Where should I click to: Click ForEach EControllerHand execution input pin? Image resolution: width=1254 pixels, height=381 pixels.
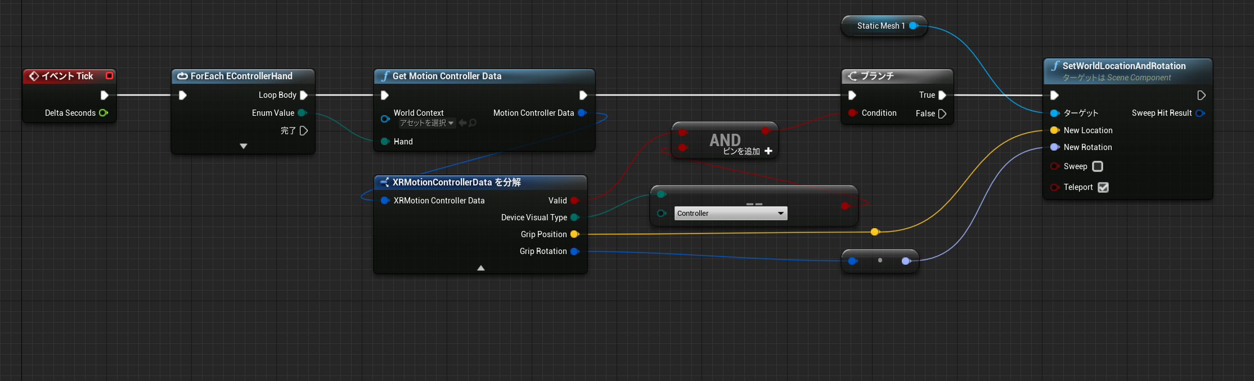[x=183, y=95]
